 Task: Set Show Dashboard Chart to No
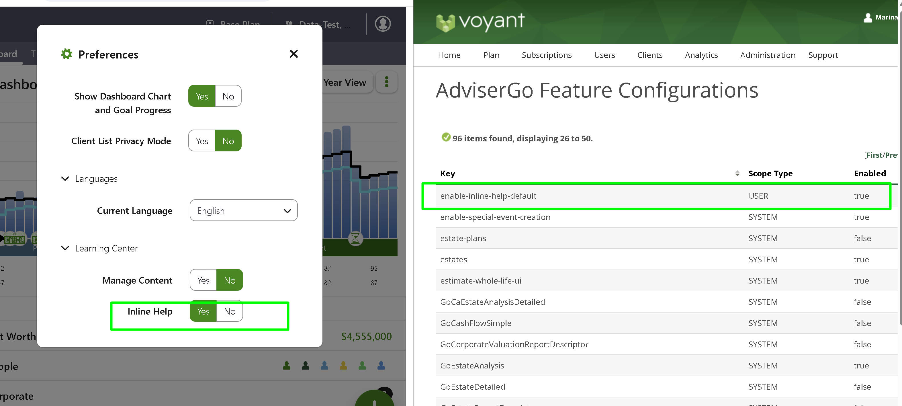point(228,96)
